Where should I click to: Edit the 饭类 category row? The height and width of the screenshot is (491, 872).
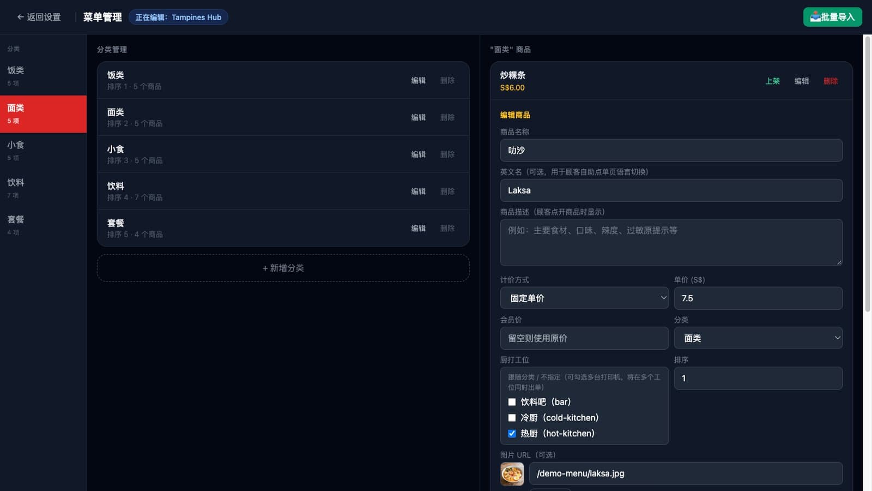click(x=418, y=80)
